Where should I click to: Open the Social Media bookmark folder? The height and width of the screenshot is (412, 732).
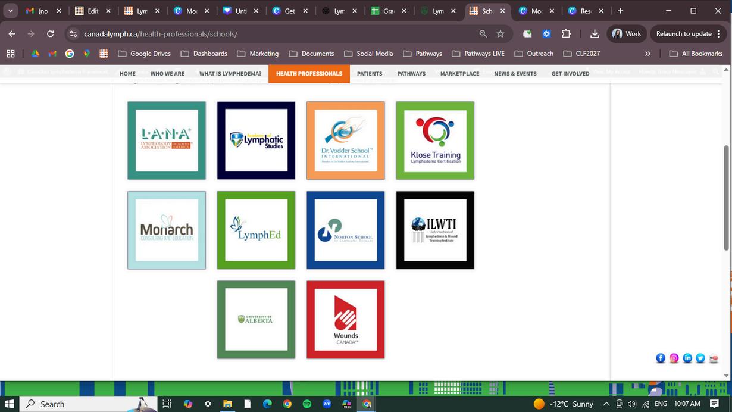368,54
